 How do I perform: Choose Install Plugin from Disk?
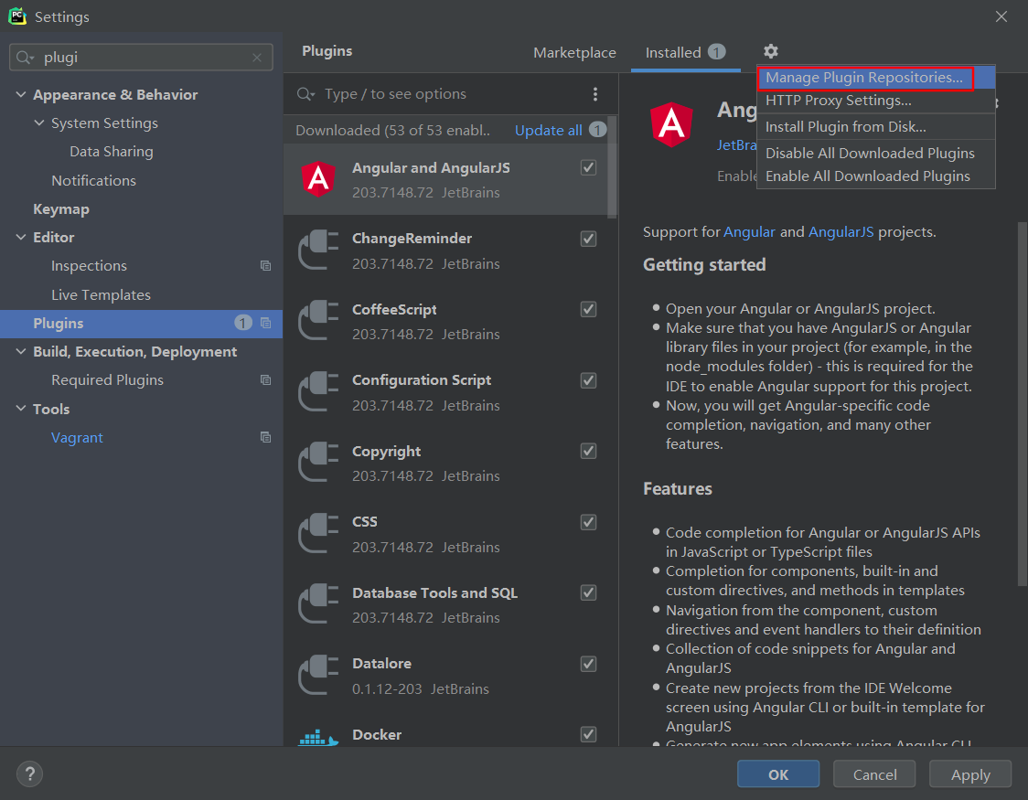tap(876, 126)
